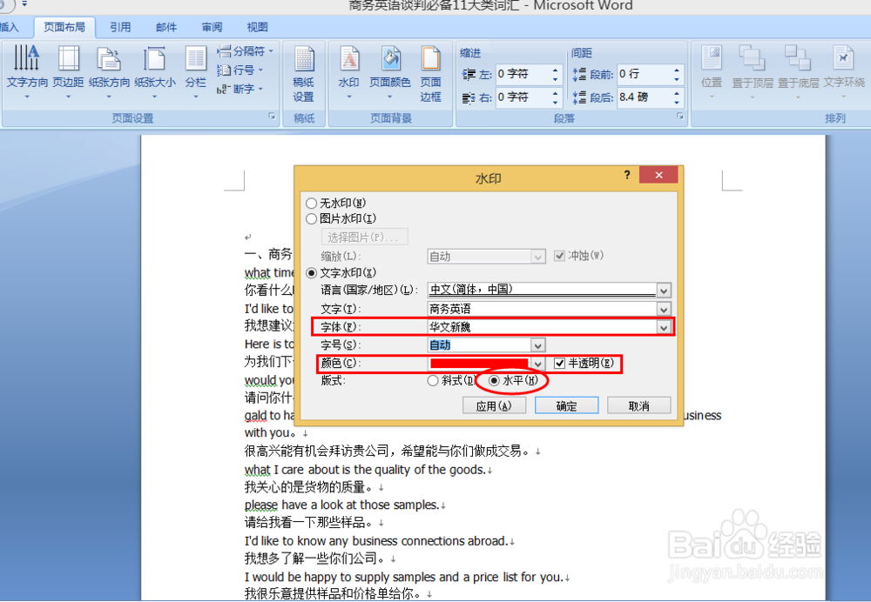Click the 确定 OK button
Image resolution: width=871 pixels, height=602 pixels.
[x=567, y=406]
